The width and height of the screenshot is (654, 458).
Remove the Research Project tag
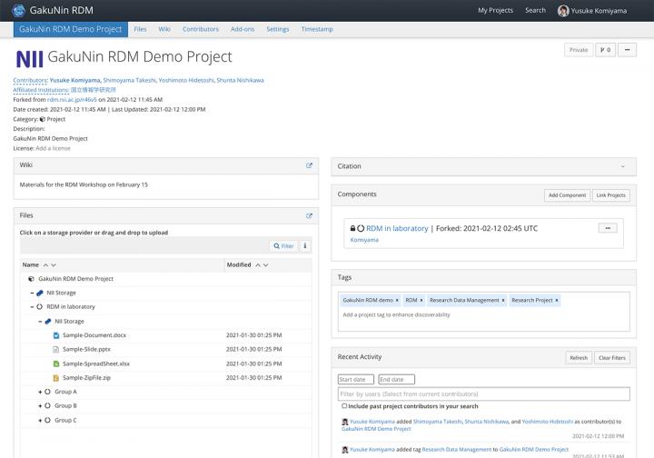556,300
